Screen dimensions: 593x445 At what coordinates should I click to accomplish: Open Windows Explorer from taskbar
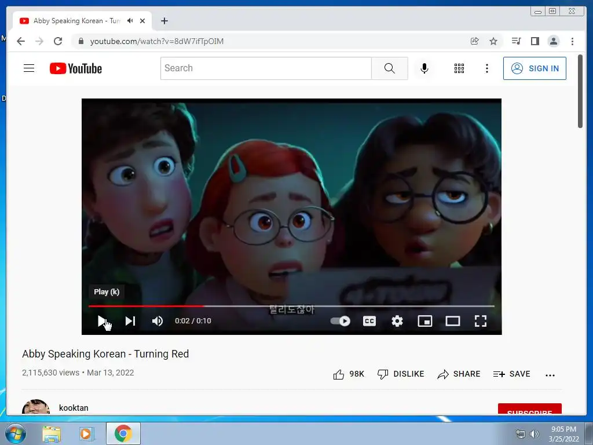click(x=52, y=434)
